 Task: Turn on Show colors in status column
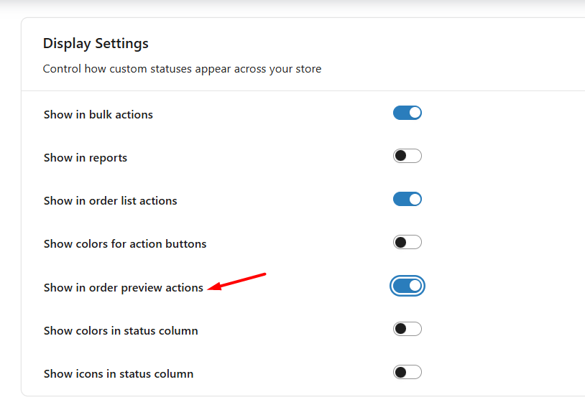(407, 329)
